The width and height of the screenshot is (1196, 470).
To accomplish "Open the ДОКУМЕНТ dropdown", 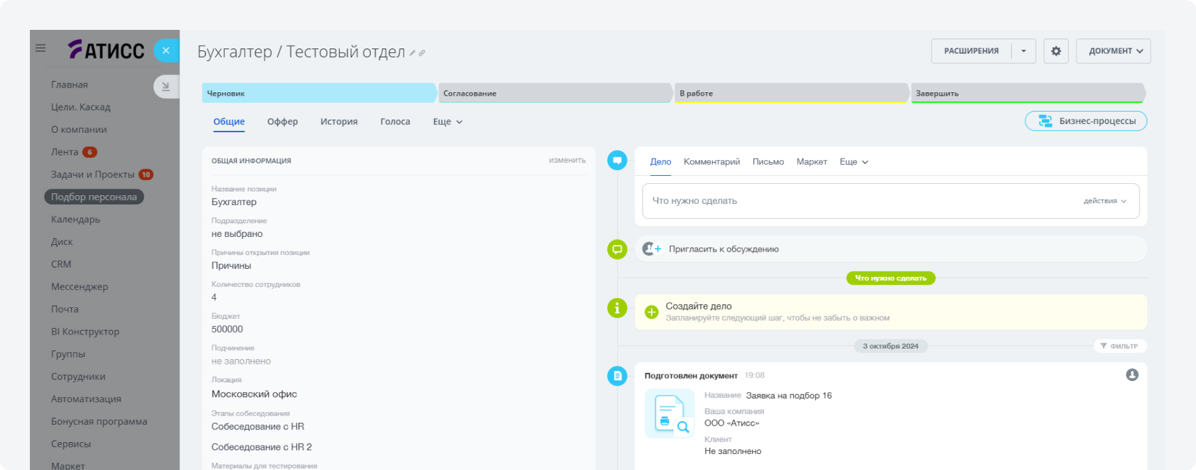I will coord(1114,51).
